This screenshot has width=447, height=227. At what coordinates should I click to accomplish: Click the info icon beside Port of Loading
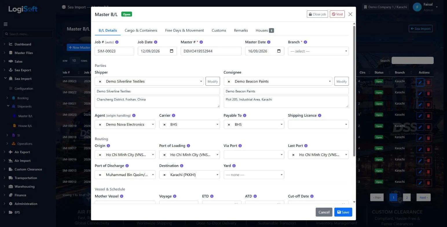(x=188, y=146)
